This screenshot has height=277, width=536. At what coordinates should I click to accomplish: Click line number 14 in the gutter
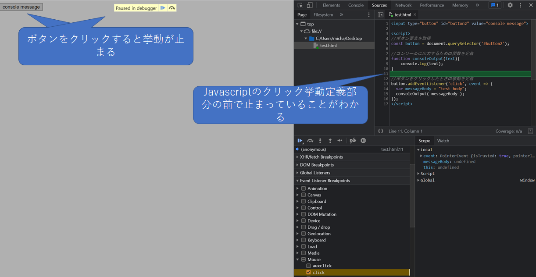click(386, 89)
